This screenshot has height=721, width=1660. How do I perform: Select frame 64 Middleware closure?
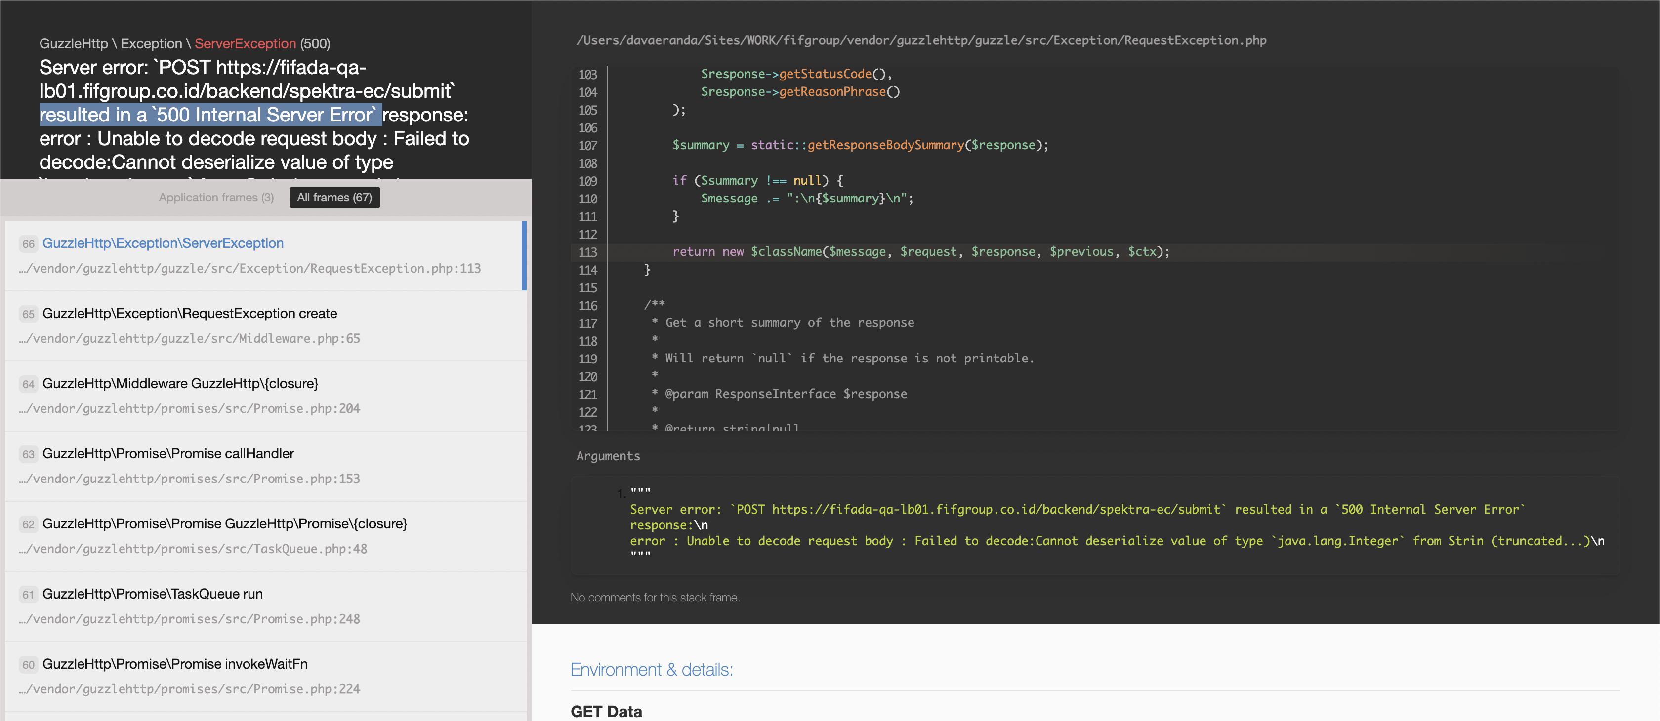coord(265,396)
